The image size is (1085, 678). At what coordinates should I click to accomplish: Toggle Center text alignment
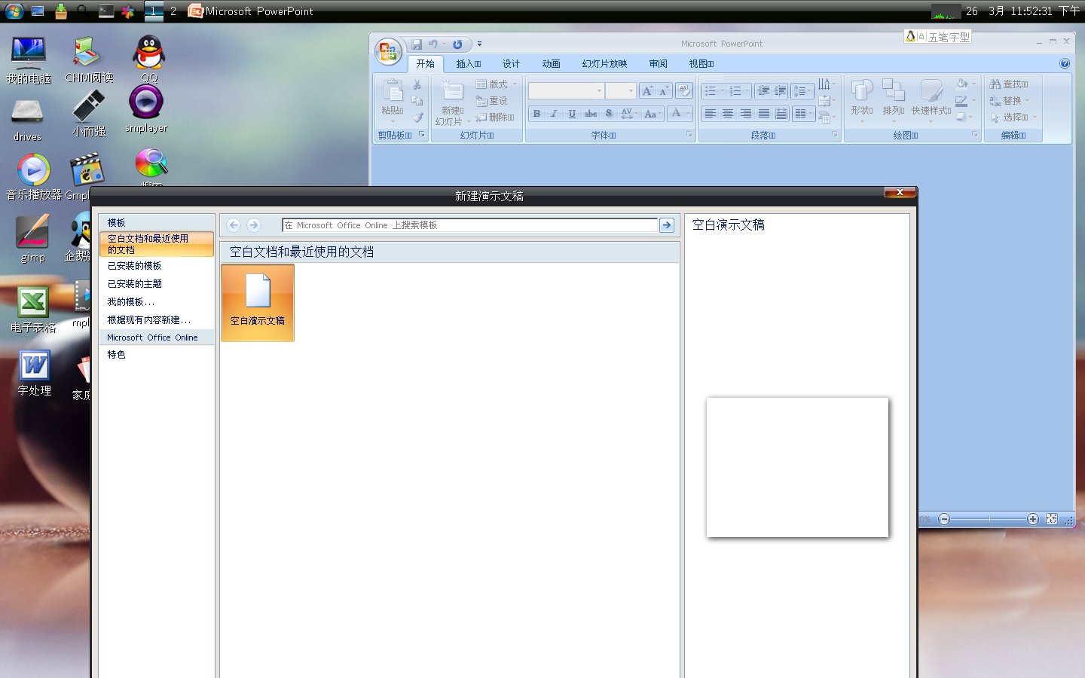click(728, 114)
